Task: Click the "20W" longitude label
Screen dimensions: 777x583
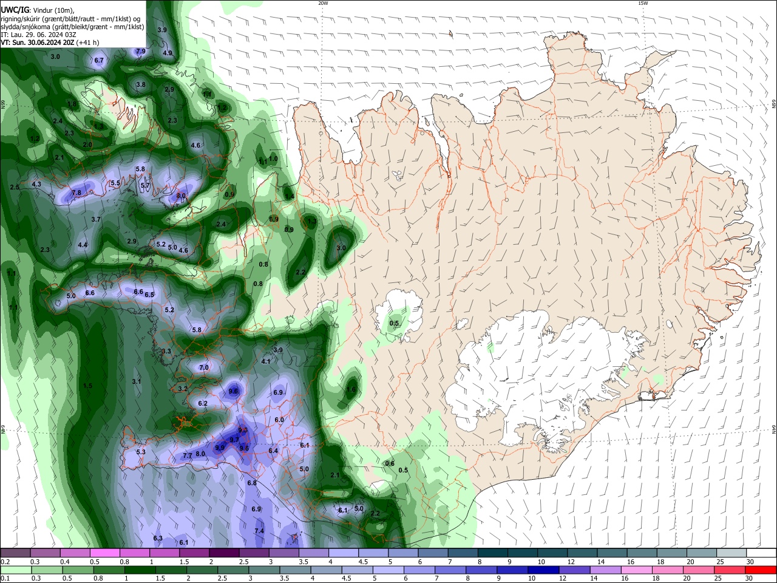Action: tap(323, 3)
